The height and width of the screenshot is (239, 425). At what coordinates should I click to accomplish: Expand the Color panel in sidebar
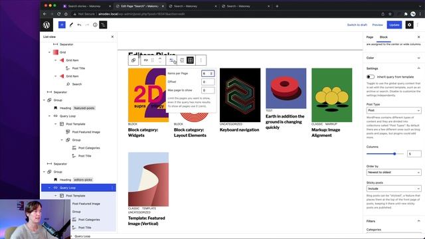(393, 58)
